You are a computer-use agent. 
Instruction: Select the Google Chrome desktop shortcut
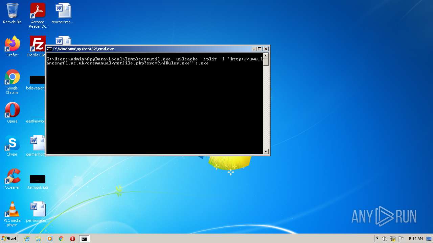tap(12, 82)
